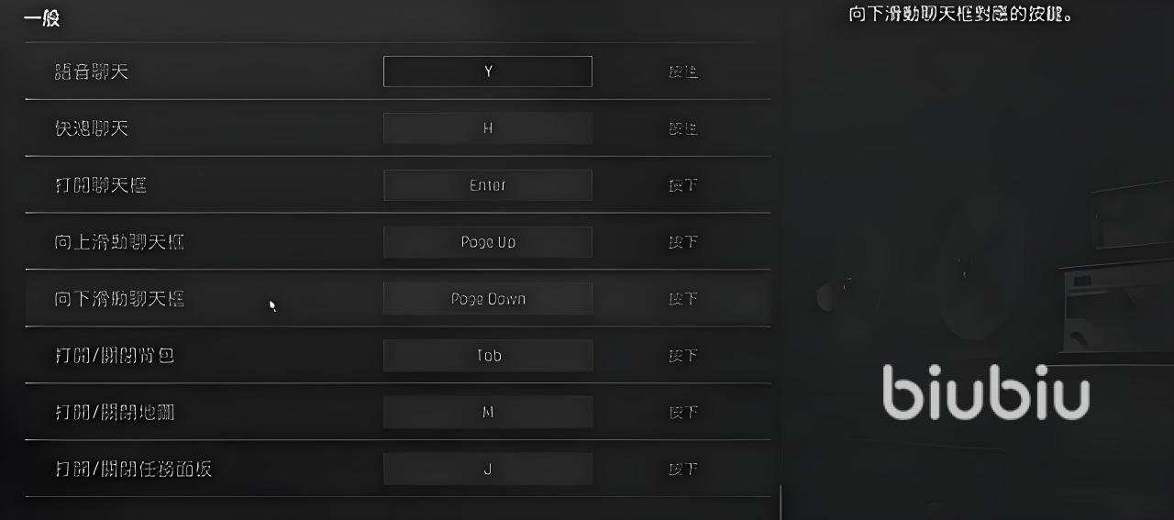The height and width of the screenshot is (520, 1174).
Task: Click the Y key binding for 語音聊天
Action: (487, 72)
